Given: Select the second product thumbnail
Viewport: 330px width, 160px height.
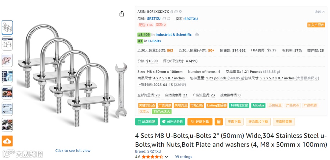Looking at the screenshot, I should pyautogui.click(x=7, y=44).
